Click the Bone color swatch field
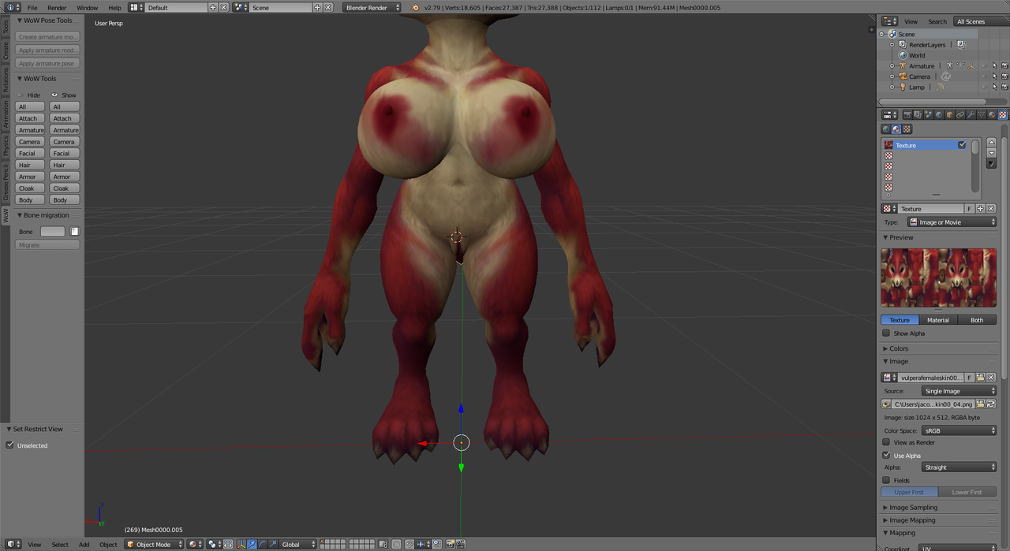Screen dimensions: 1010x551 53,232
